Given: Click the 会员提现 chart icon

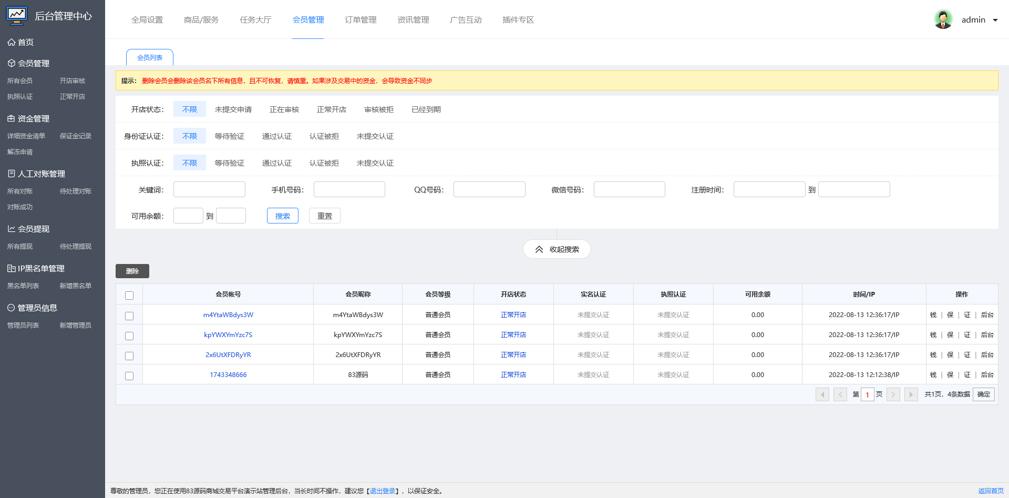Looking at the screenshot, I should tap(11, 229).
